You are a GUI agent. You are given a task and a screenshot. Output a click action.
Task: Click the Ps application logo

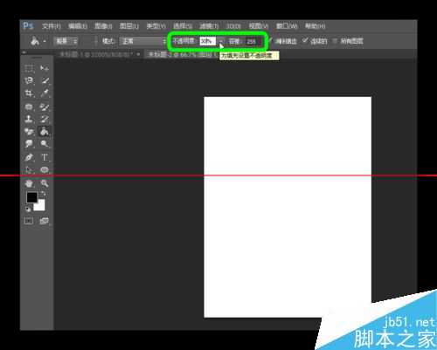[x=28, y=26]
